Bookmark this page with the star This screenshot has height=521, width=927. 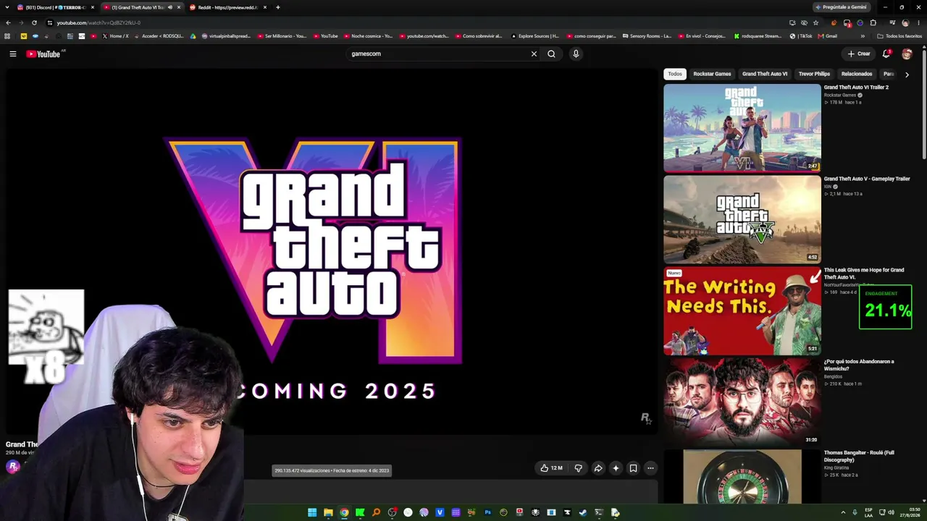815,22
